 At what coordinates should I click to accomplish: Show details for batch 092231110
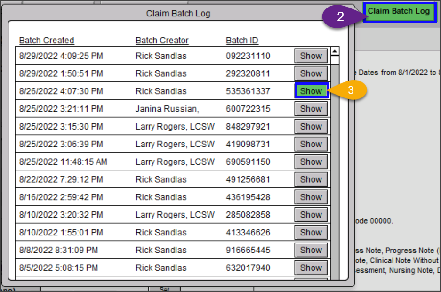(311, 55)
